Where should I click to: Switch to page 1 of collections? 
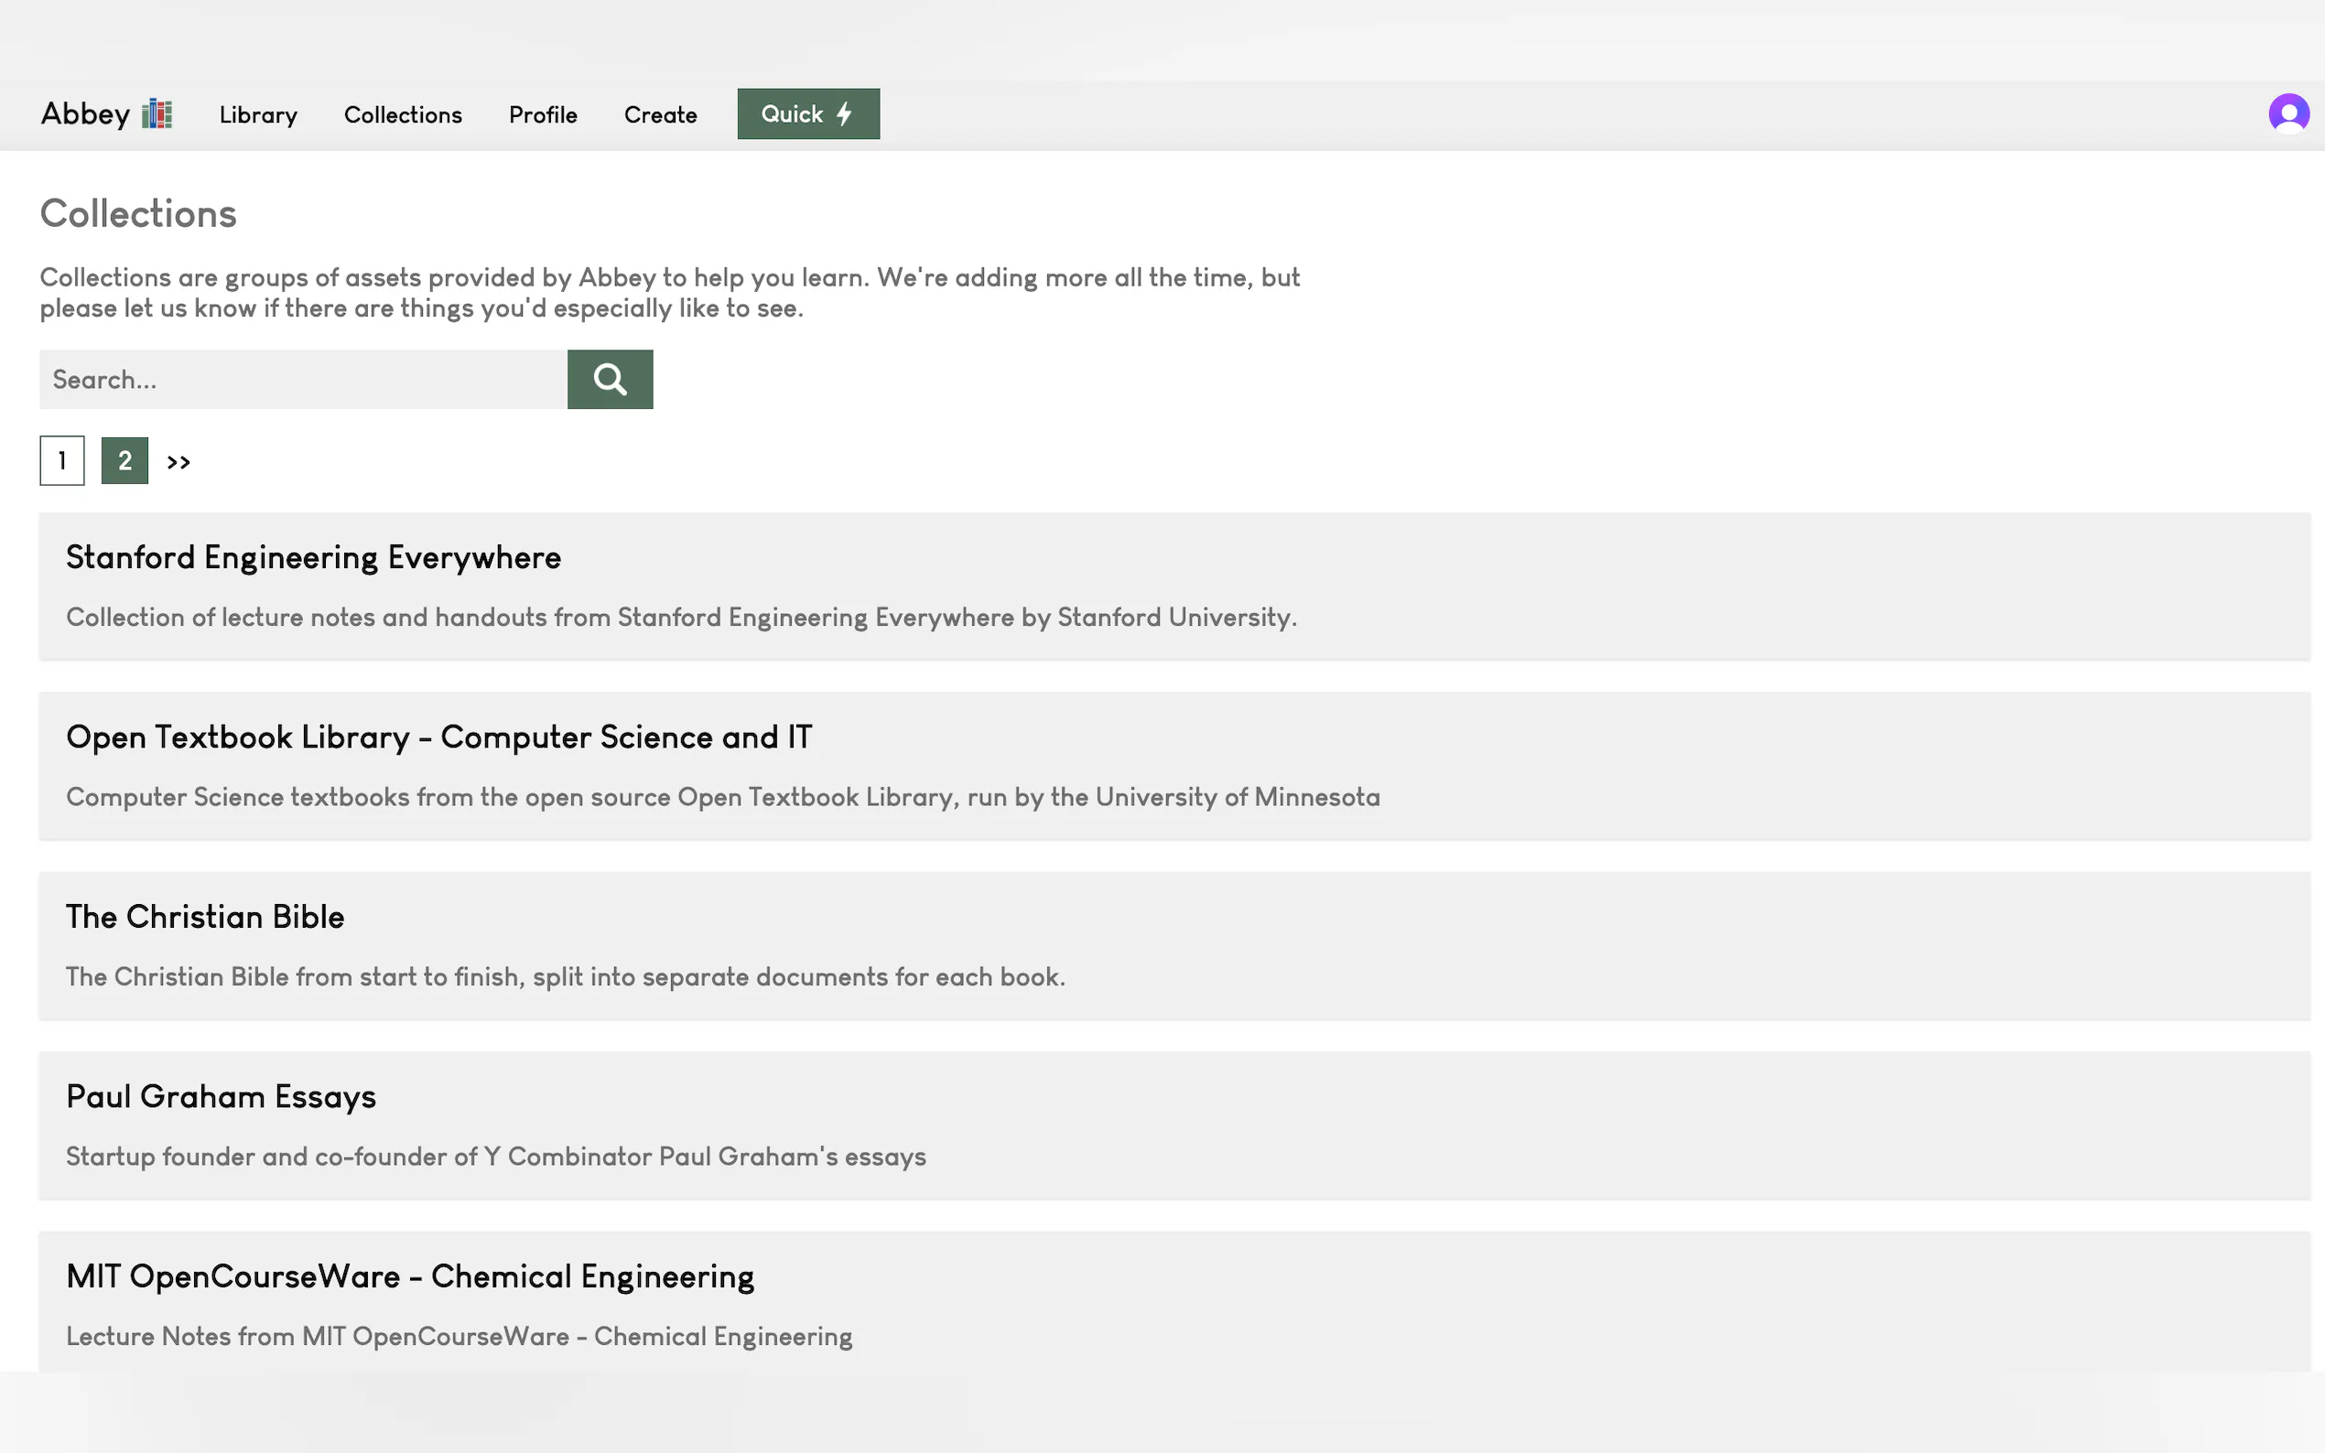pos(62,461)
